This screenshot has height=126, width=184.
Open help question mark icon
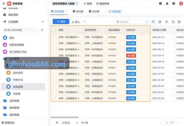[x=174, y=4]
